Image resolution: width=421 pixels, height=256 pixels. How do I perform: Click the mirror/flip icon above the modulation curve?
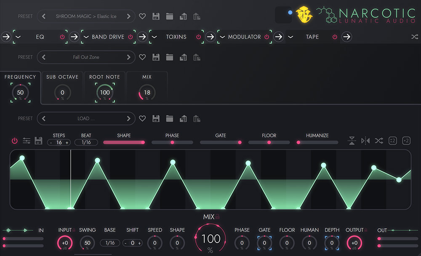365,141
